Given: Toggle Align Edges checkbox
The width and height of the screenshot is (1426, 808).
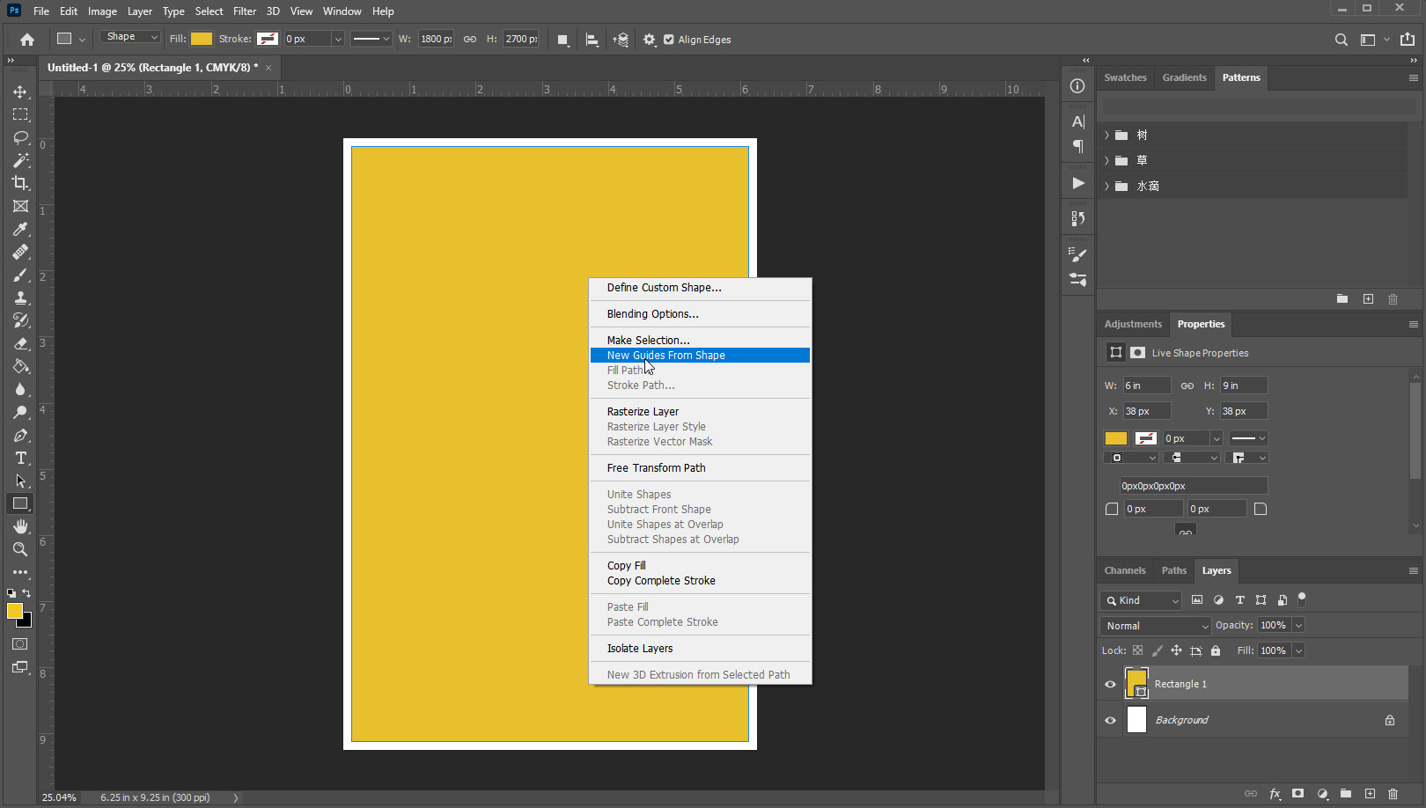Looking at the screenshot, I should [x=669, y=40].
